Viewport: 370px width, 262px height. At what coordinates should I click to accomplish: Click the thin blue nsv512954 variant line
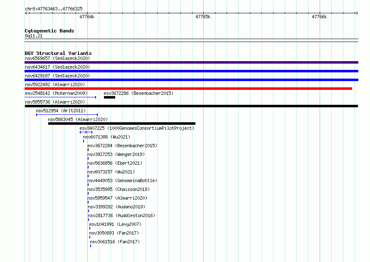(x=67, y=115)
